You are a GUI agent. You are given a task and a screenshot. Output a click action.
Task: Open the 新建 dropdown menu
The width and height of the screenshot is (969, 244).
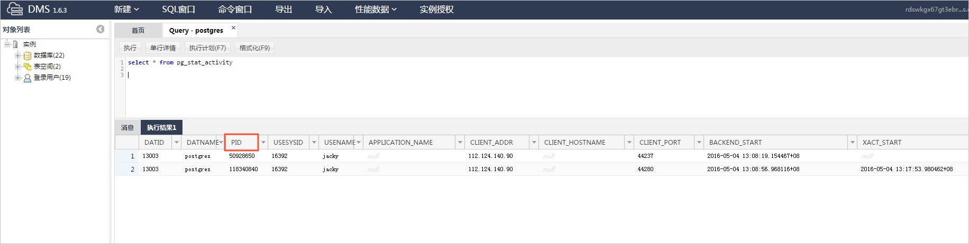[126, 9]
